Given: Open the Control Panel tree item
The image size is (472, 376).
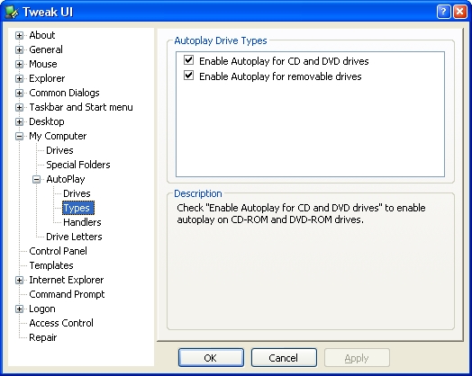Looking at the screenshot, I should point(58,251).
